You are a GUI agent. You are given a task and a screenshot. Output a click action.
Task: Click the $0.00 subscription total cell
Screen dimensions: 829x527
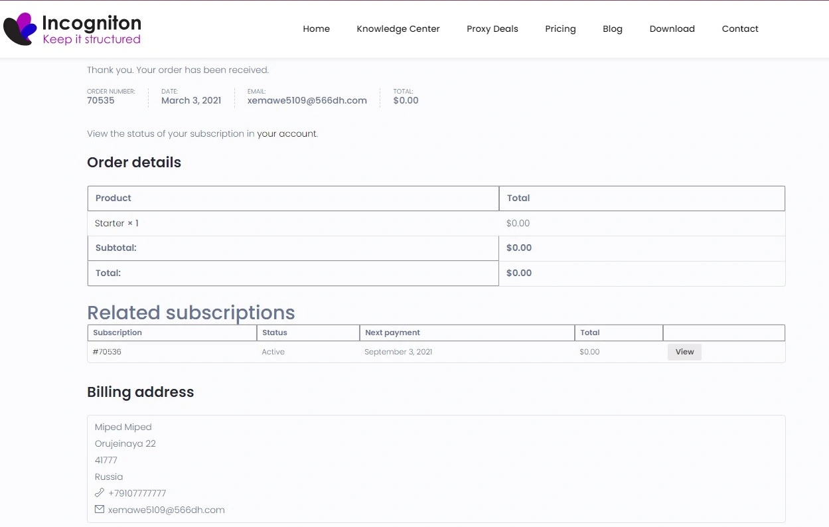point(589,352)
